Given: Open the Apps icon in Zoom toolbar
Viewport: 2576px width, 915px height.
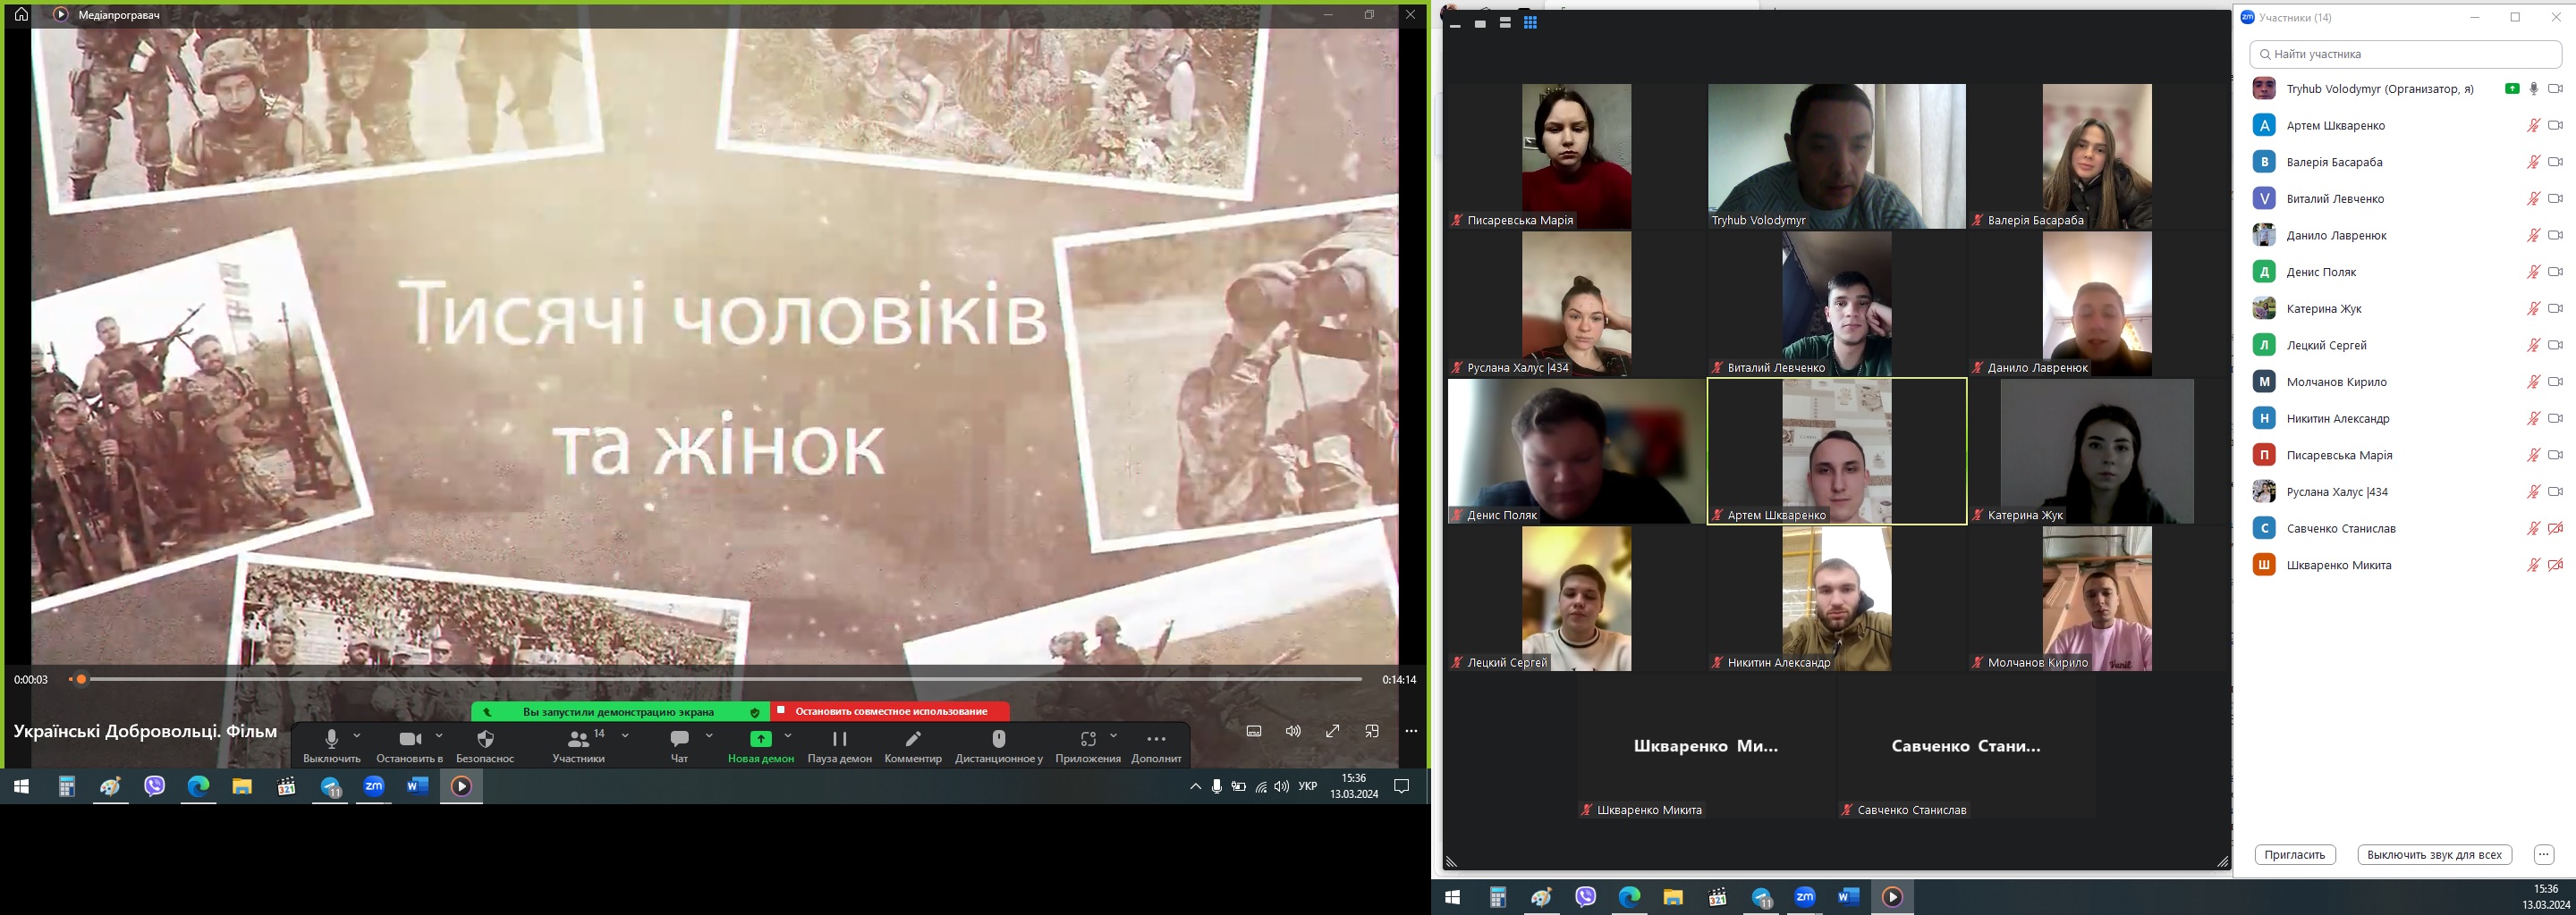Looking at the screenshot, I should (1088, 740).
